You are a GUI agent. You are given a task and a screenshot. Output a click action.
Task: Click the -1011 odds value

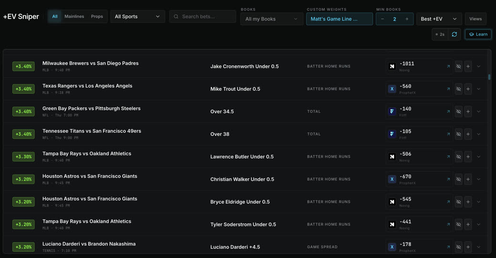[x=407, y=64]
